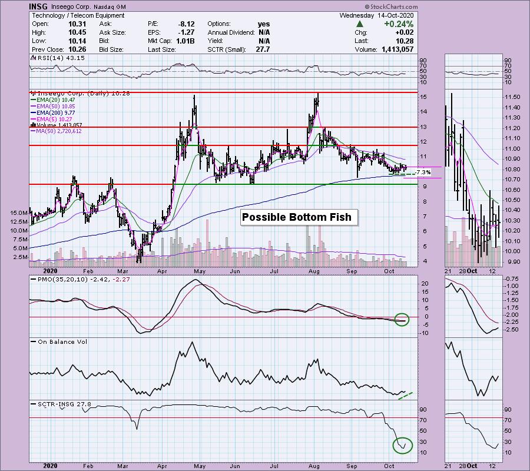Click the Chg value +0.02

pyautogui.click(x=404, y=32)
